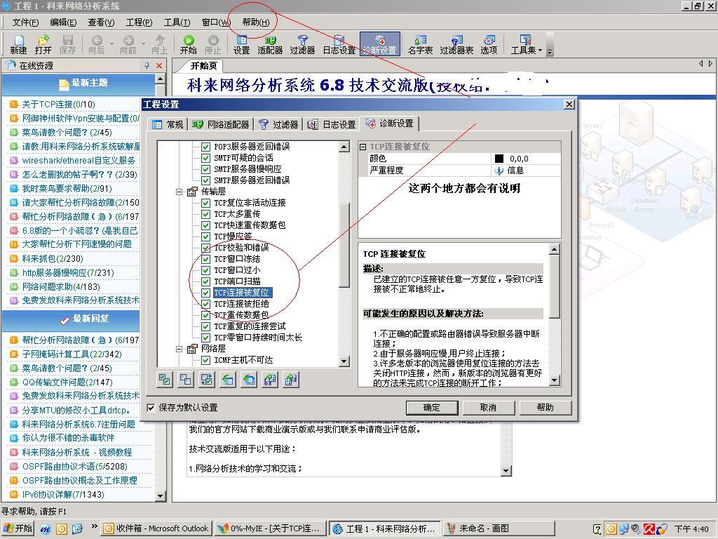
Task: Collapse the 传输层 tree node
Action: [x=179, y=192]
